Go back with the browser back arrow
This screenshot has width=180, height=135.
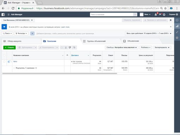tap(3, 8)
